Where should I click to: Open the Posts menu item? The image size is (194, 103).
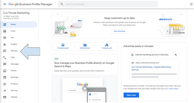point(19,31)
